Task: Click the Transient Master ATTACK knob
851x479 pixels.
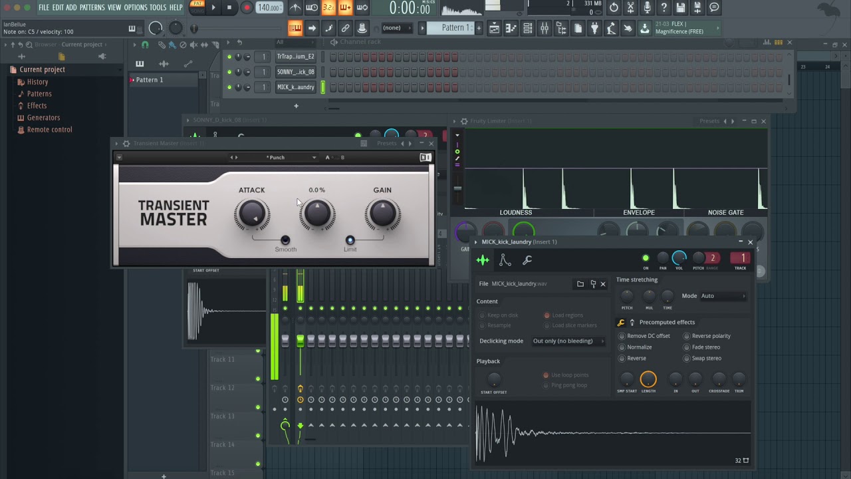Action: click(x=252, y=214)
